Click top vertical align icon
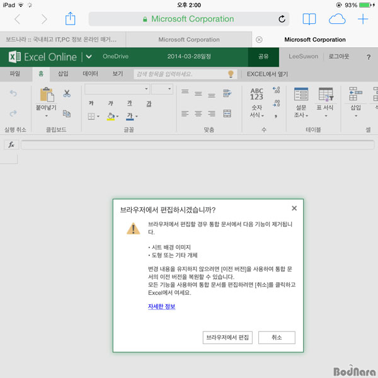The height and width of the screenshot is (378, 378). pos(185,91)
